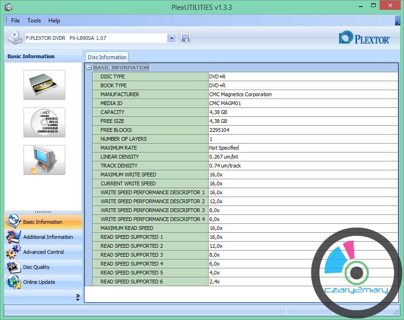Click the computer monitor icon in sidebar
Viewport: 404px width, 320px height.
[x=44, y=160]
